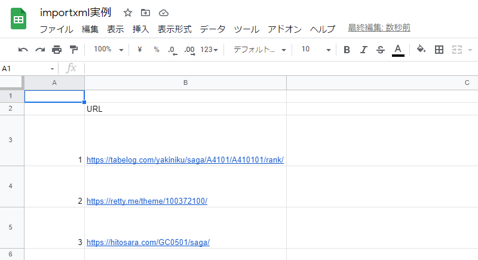Open the fill color picker
The image size is (478, 260).
click(421, 49)
